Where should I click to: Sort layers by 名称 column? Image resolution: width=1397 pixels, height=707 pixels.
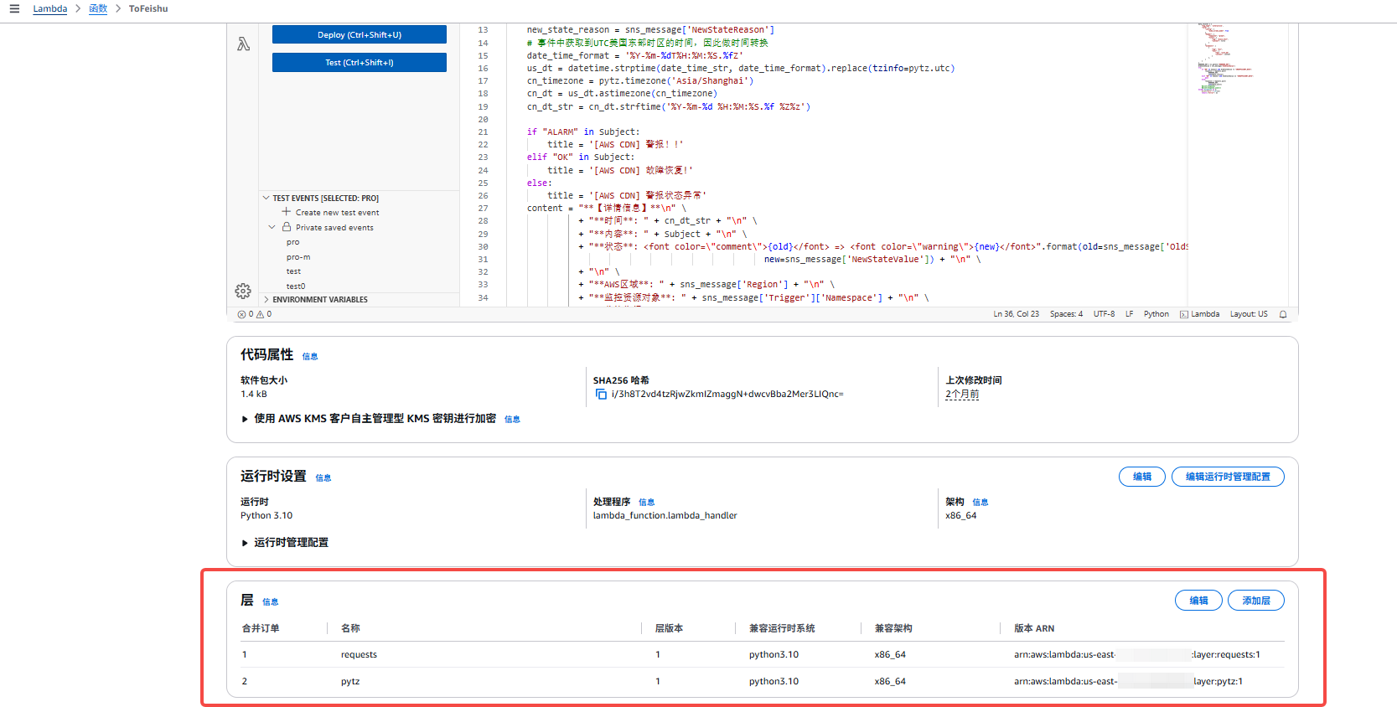pos(350,628)
